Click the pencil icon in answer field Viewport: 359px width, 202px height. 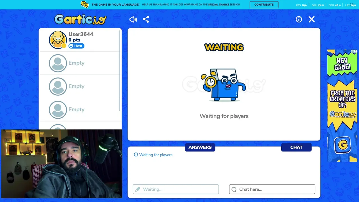click(x=137, y=189)
